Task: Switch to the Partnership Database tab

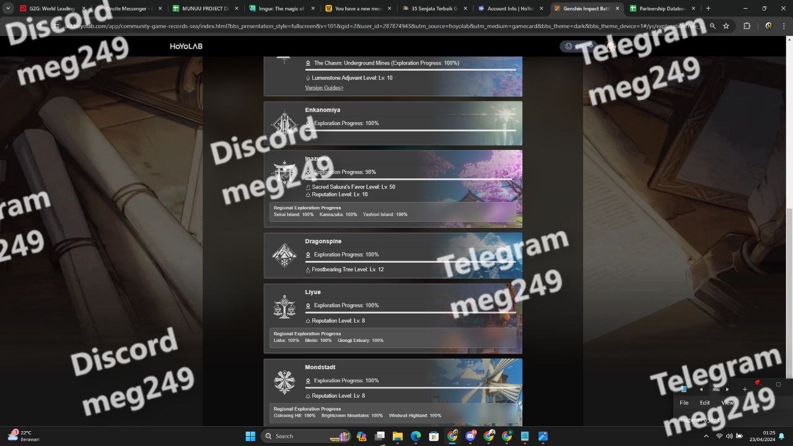Action: (x=664, y=9)
